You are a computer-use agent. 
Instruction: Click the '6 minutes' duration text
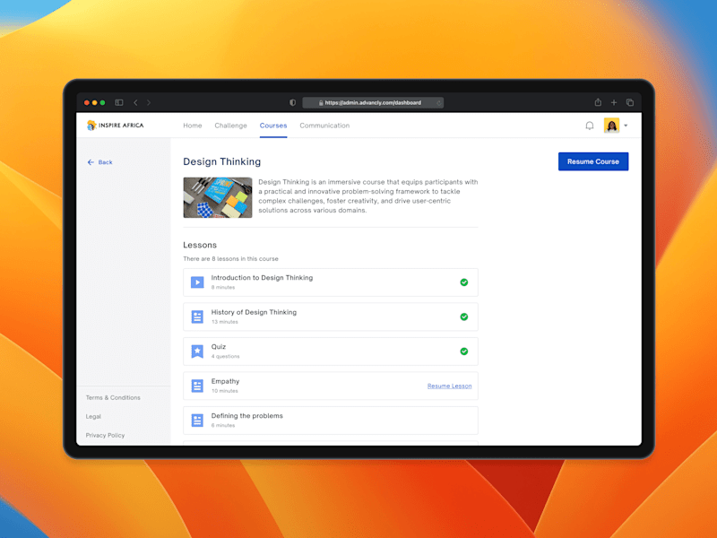coord(223,425)
